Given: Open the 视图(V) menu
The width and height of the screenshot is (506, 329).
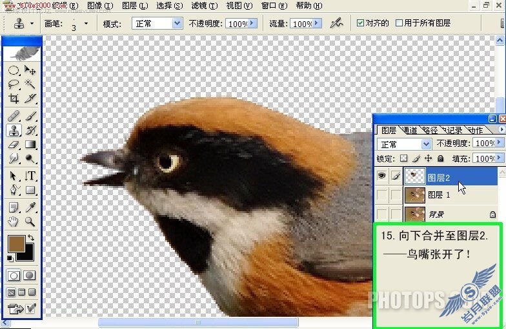Looking at the screenshot, I should click(x=239, y=6).
